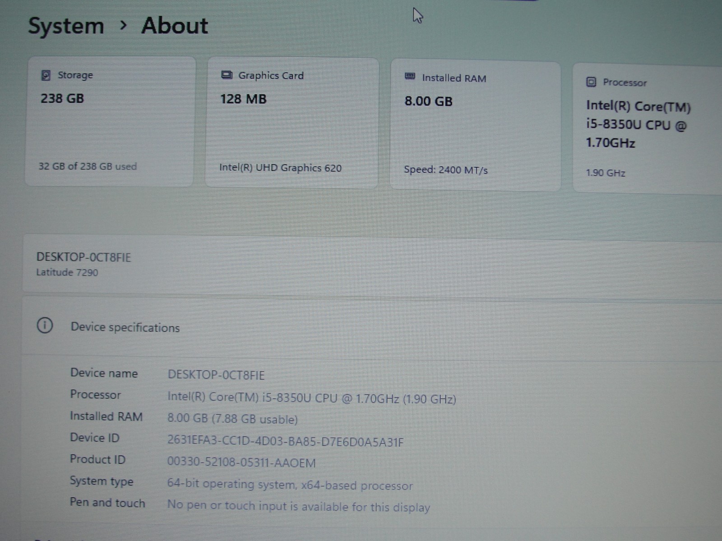This screenshot has width=722, height=541.
Task: Click the 'System type' label
Action: click(102, 481)
